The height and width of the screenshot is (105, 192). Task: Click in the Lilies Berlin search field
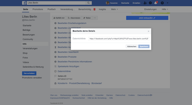point(56,3)
